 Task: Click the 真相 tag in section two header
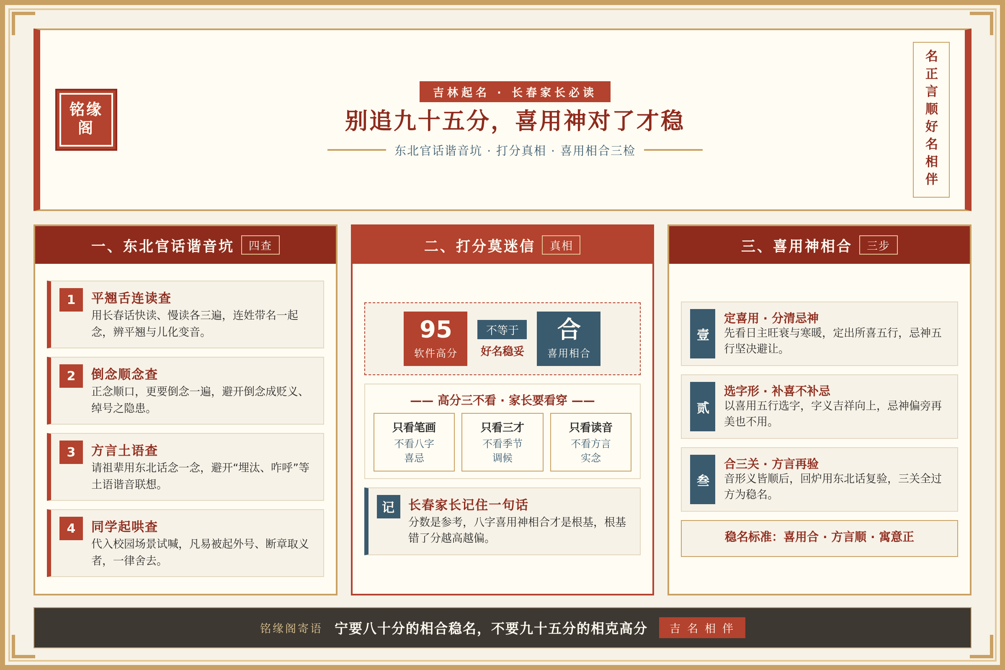561,245
